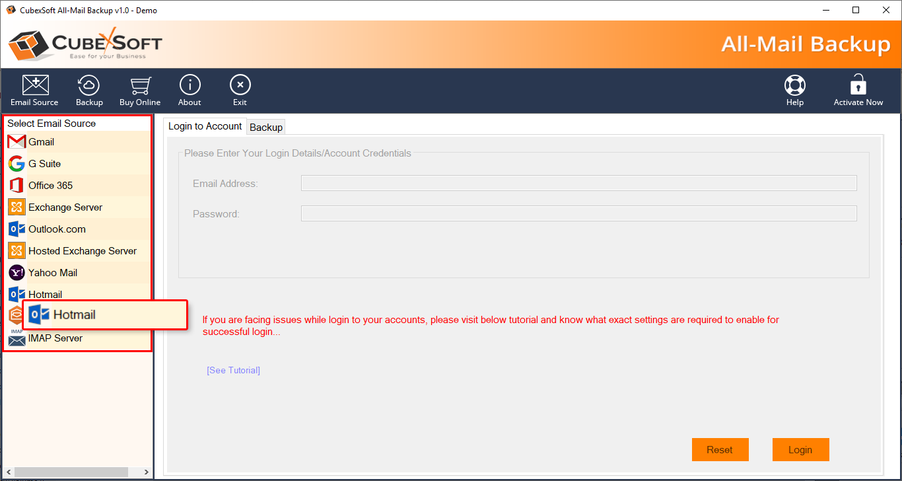This screenshot has height=481, width=902.
Task: Select Yahoo Mail email source
Action: click(78, 273)
